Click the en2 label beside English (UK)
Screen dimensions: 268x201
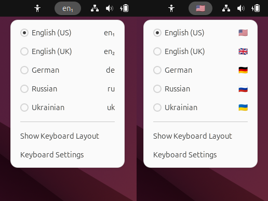(x=109, y=51)
